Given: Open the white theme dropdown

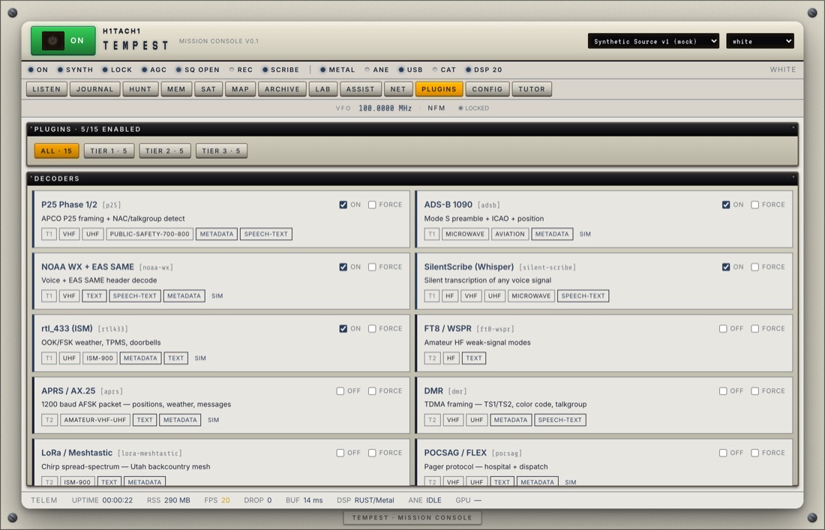Looking at the screenshot, I should pyautogui.click(x=760, y=41).
